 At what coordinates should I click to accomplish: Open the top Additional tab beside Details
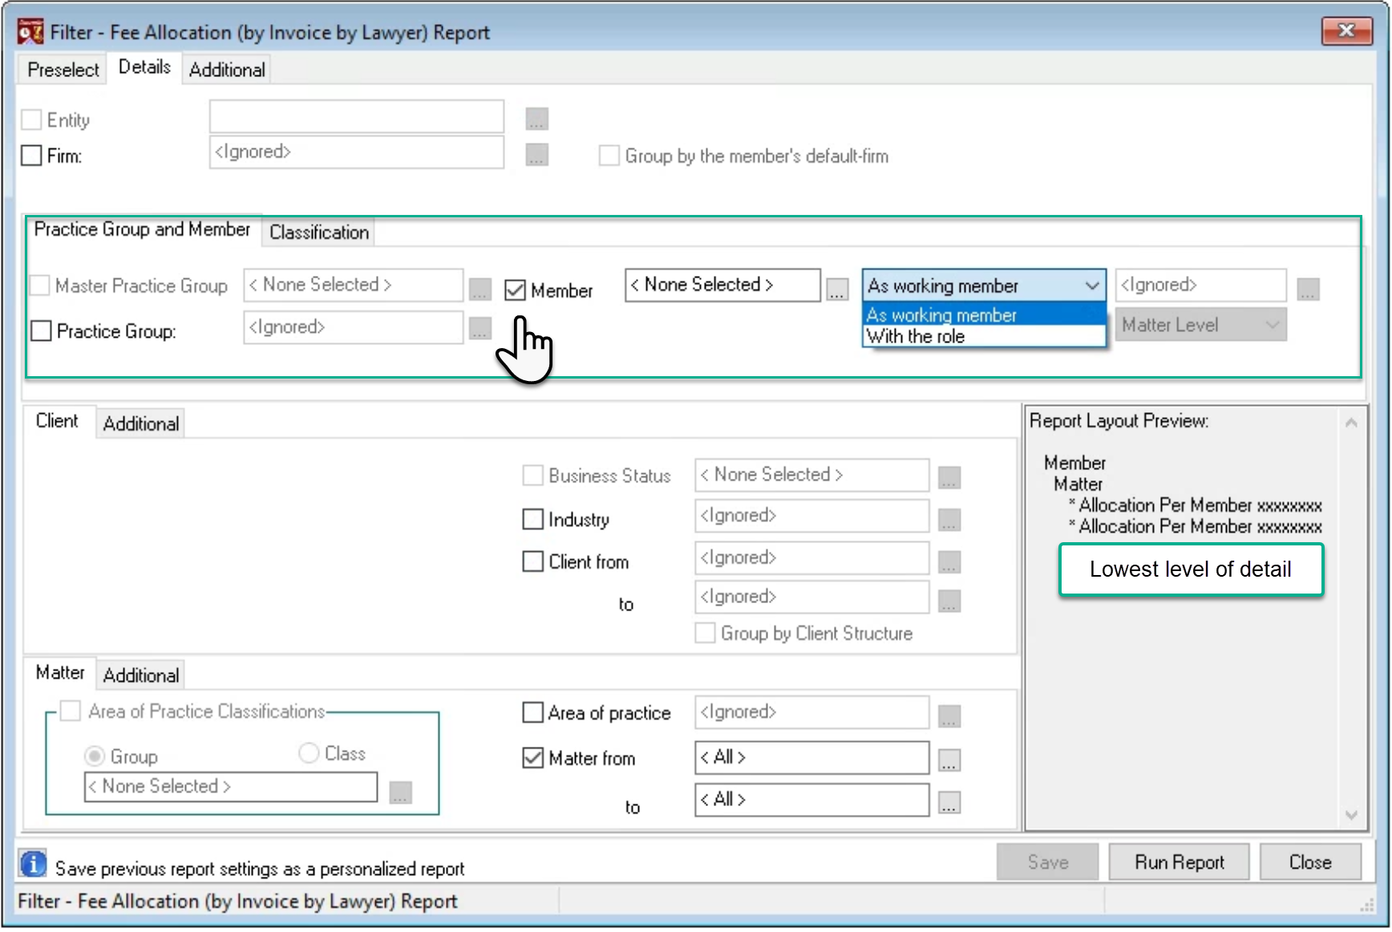click(x=227, y=70)
